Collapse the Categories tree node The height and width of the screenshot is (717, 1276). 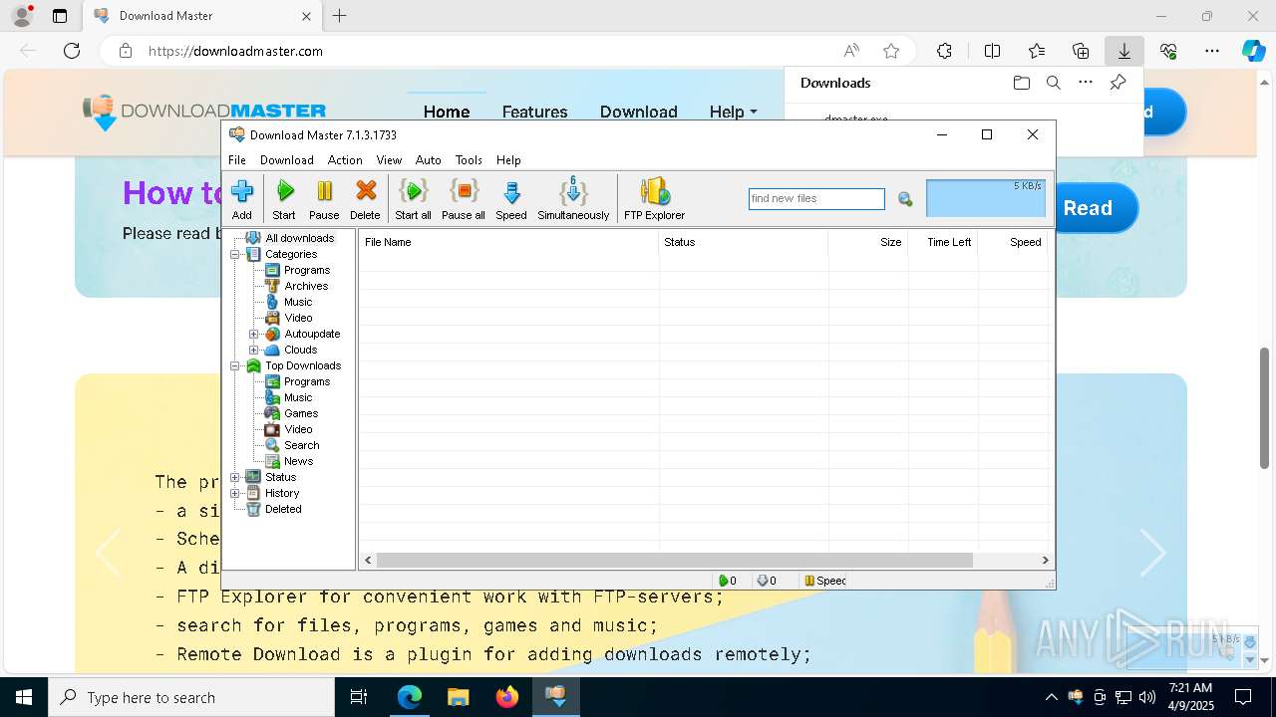click(x=235, y=254)
